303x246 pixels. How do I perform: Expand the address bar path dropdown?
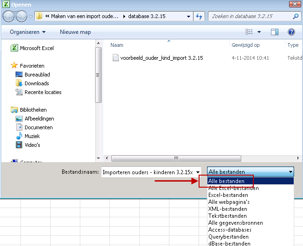pos(188,17)
